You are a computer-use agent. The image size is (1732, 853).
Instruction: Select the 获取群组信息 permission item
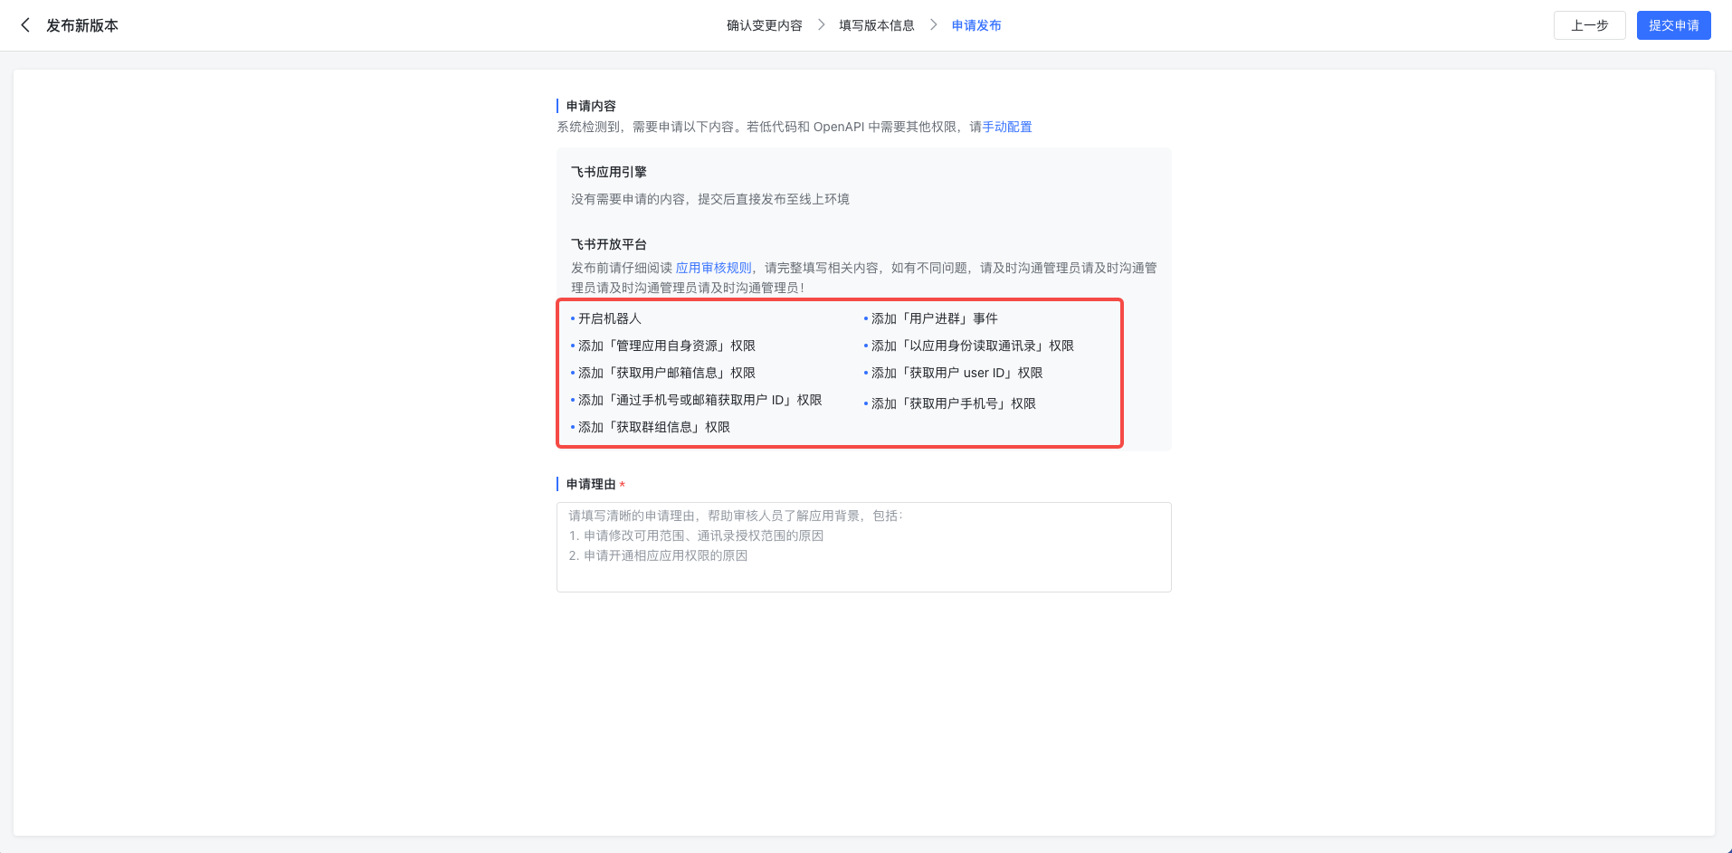point(653,427)
